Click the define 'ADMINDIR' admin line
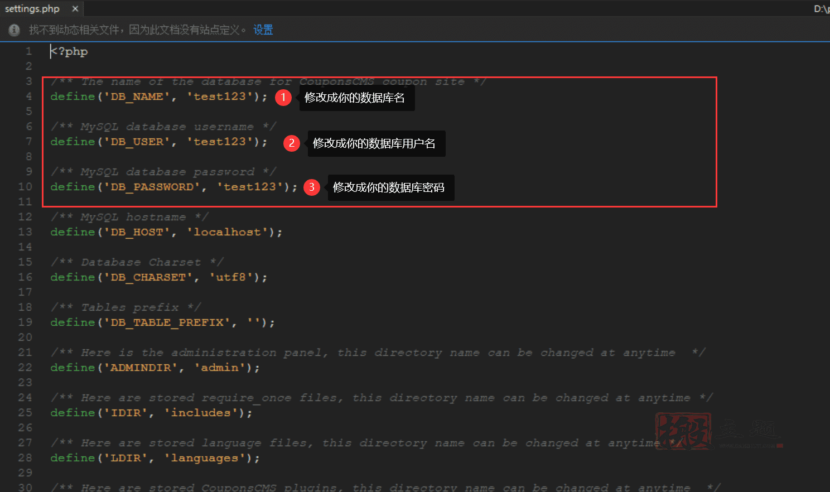This screenshot has width=830, height=492. pyautogui.click(x=155, y=368)
